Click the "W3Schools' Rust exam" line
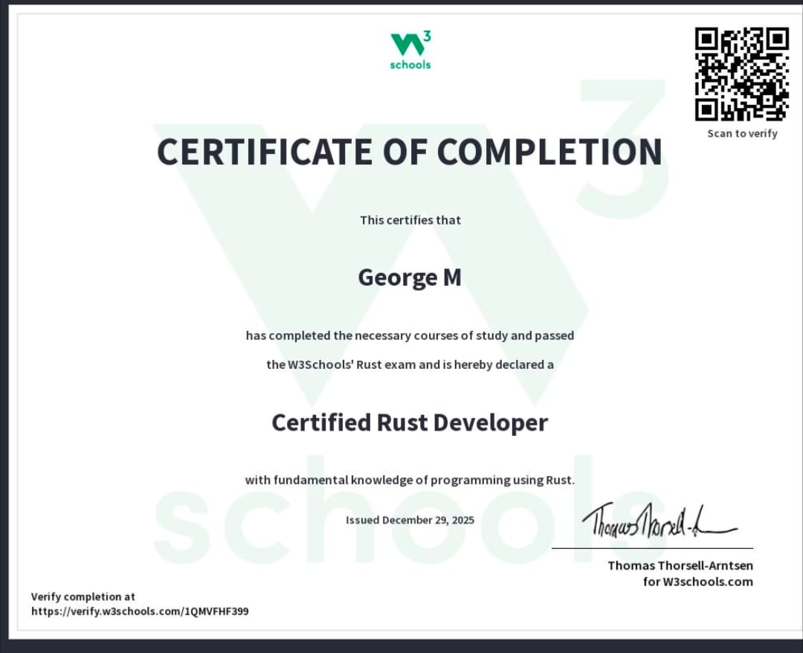The width and height of the screenshot is (803, 653). tap(410, 364)
